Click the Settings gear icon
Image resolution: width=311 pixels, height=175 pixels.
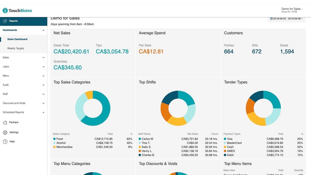click(x=5, y=132)
